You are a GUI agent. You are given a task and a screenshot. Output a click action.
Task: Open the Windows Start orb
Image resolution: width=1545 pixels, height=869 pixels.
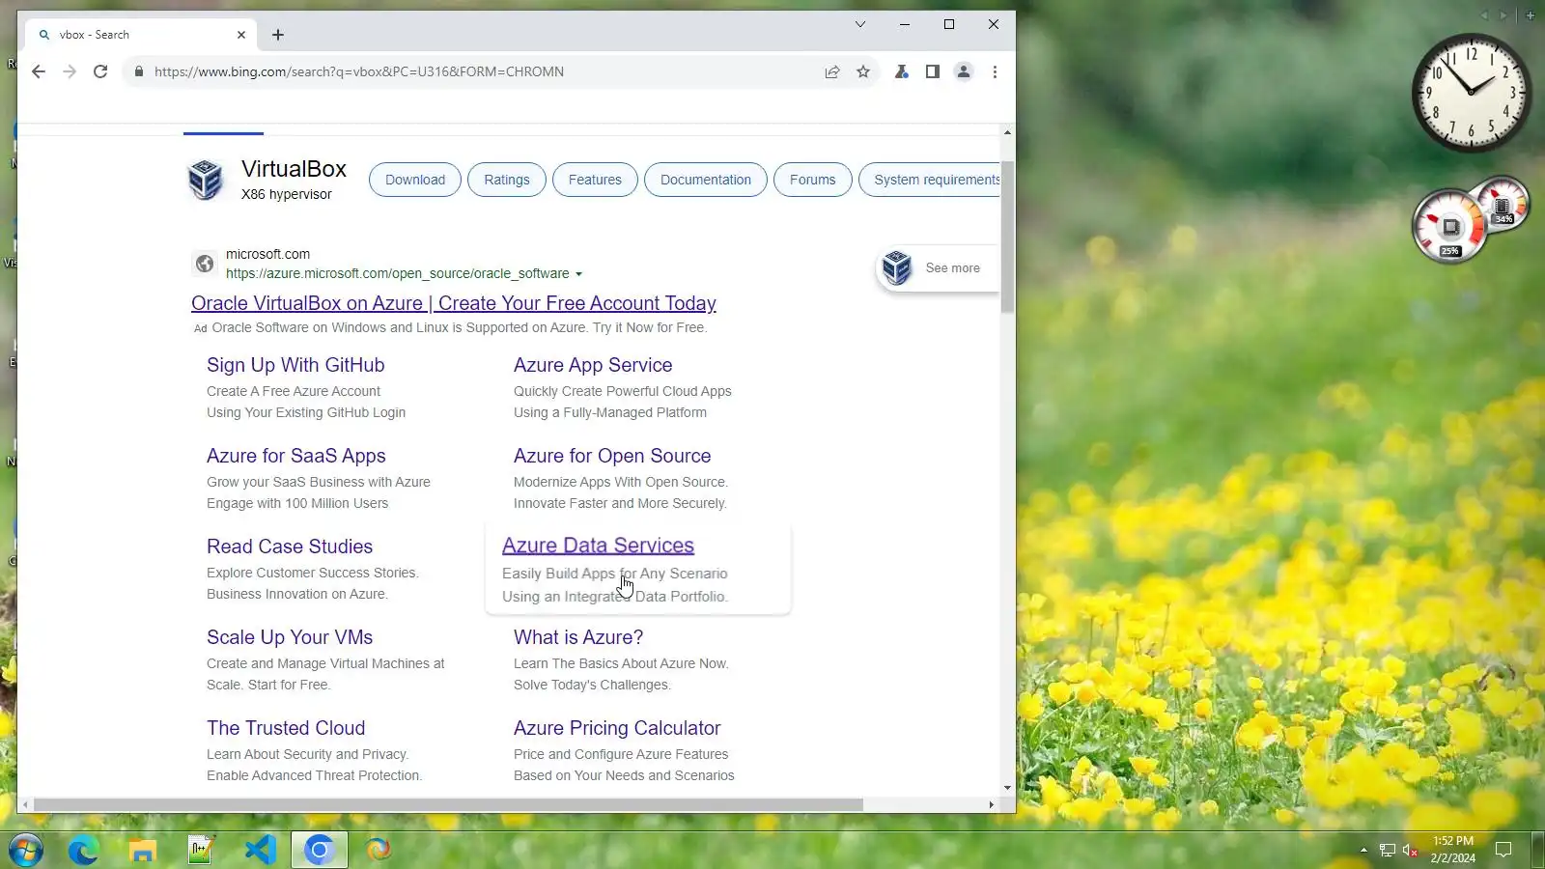point(26,850)
